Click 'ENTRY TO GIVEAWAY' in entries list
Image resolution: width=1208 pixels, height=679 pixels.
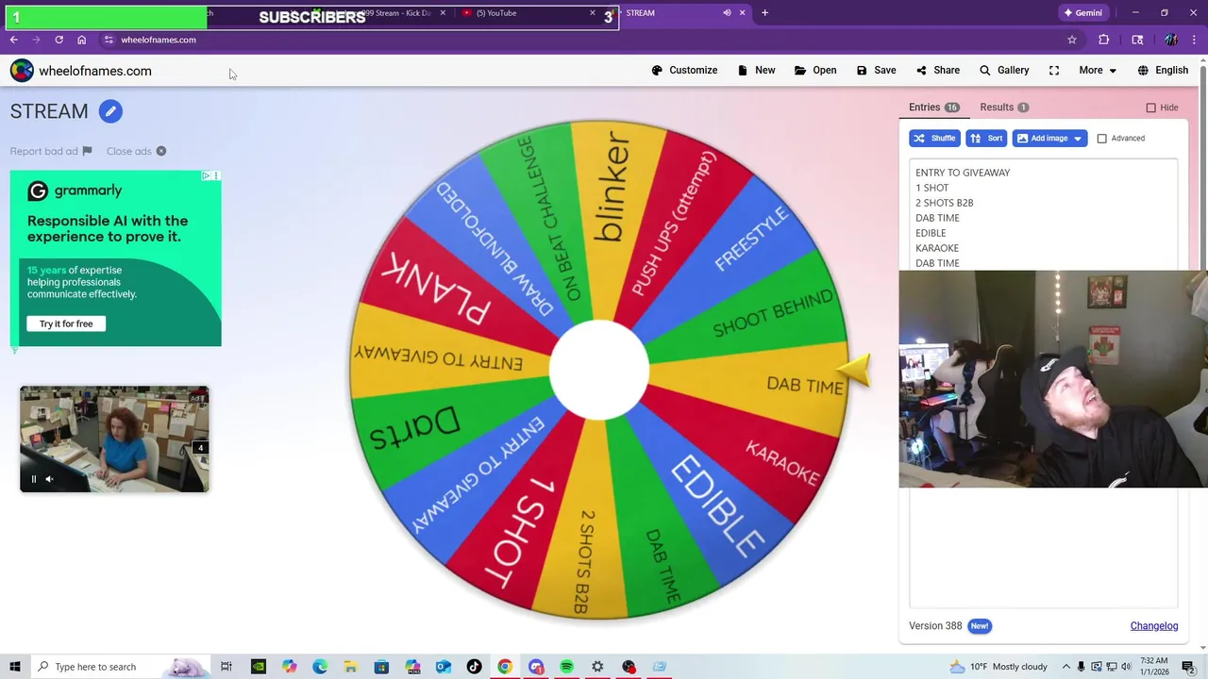963,173
